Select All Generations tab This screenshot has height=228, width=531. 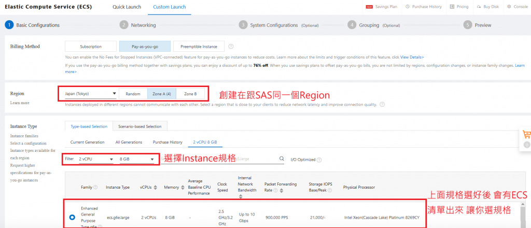point(129,142)
